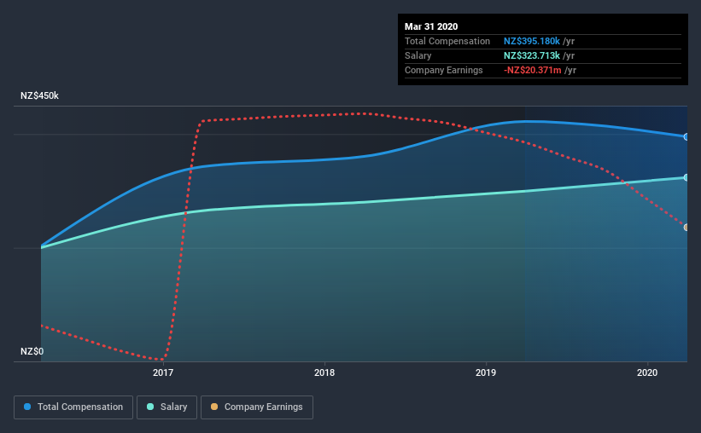Click the 2018 x-axis label

[324, 372]
